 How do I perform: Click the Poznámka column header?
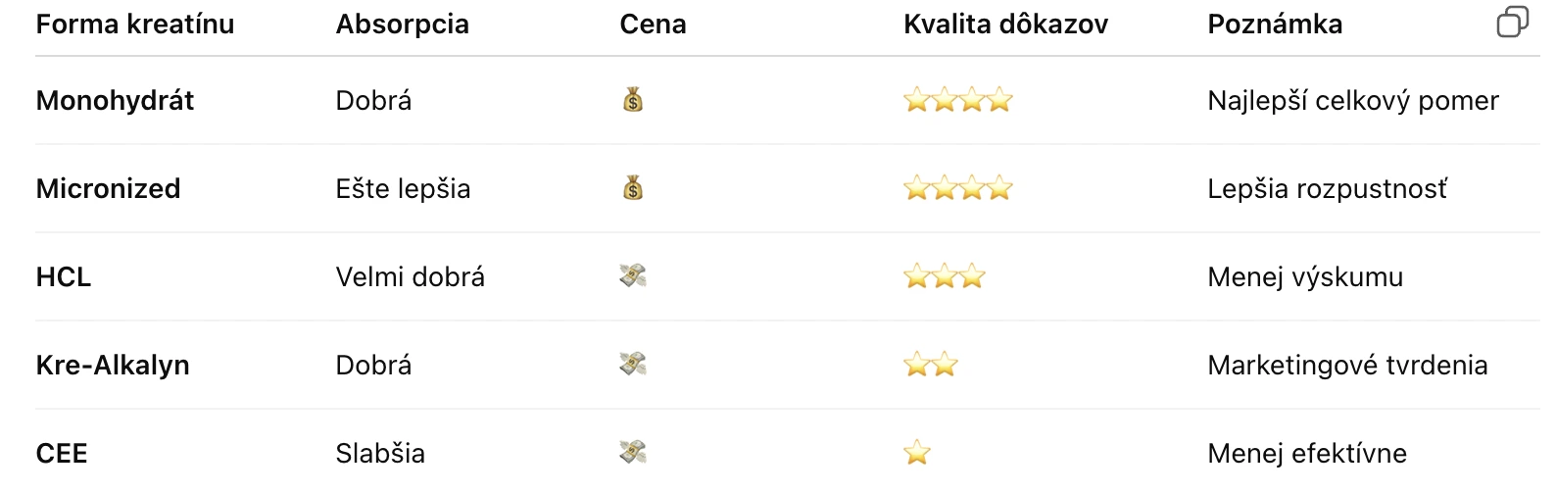pyautogui.click(x=1275, y=25)
